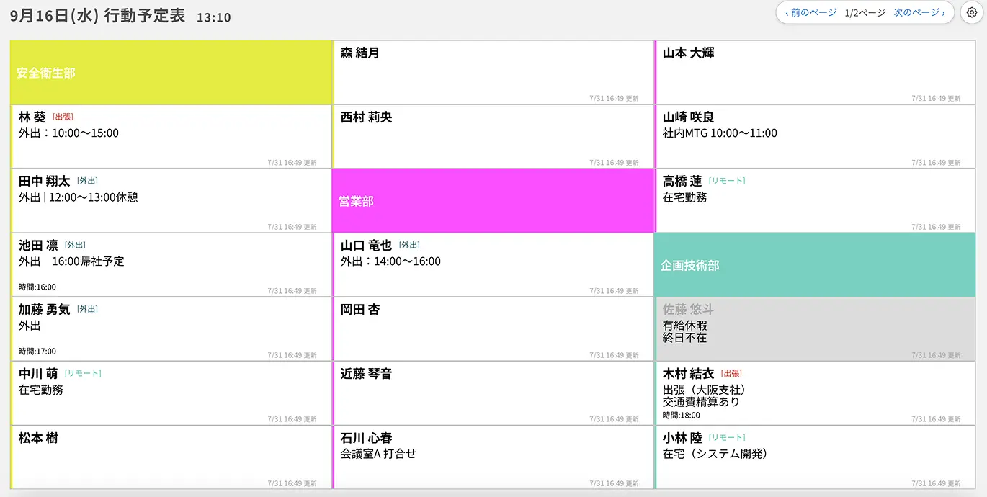Click the 外出 tag beside 池田 凛
Screen dimensions: 987x497
75,245
